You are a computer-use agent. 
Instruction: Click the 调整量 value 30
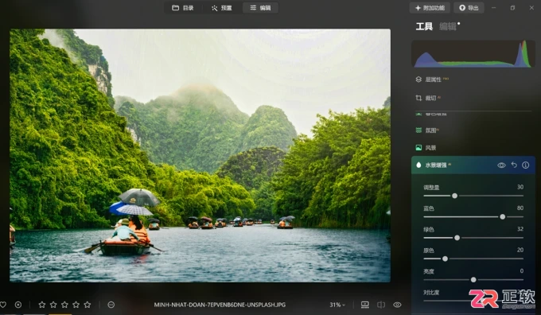click(x=520, y=187)
